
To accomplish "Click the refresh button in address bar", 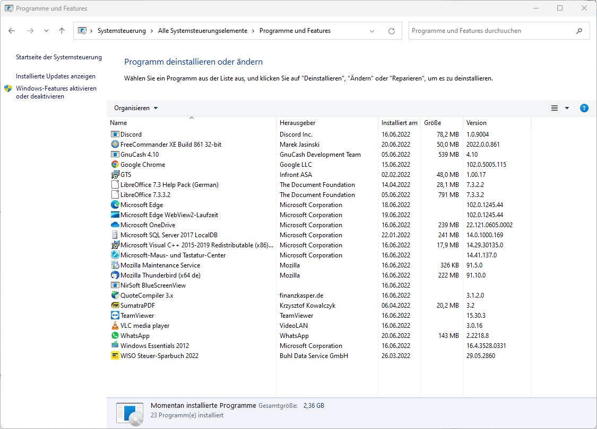I will (x=392, y=31).
